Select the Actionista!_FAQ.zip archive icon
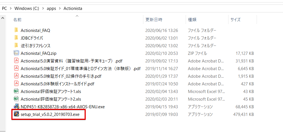Viewport: 283px width, 132px height. [x=16, y=53]
